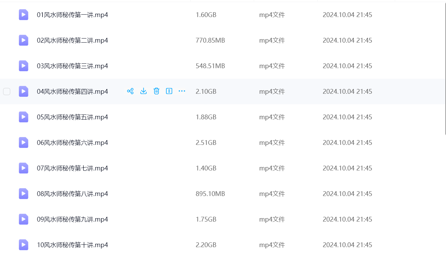Click the purple play icon for 02风水师秘传第二讲.mp4
Screen dimensions: 446x256
coord(24,40)
